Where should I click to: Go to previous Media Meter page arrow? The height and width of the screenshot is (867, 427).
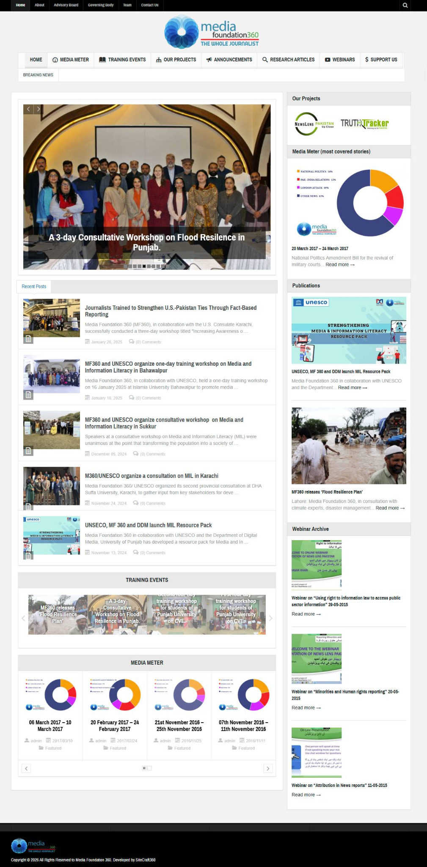click(26, 768)
